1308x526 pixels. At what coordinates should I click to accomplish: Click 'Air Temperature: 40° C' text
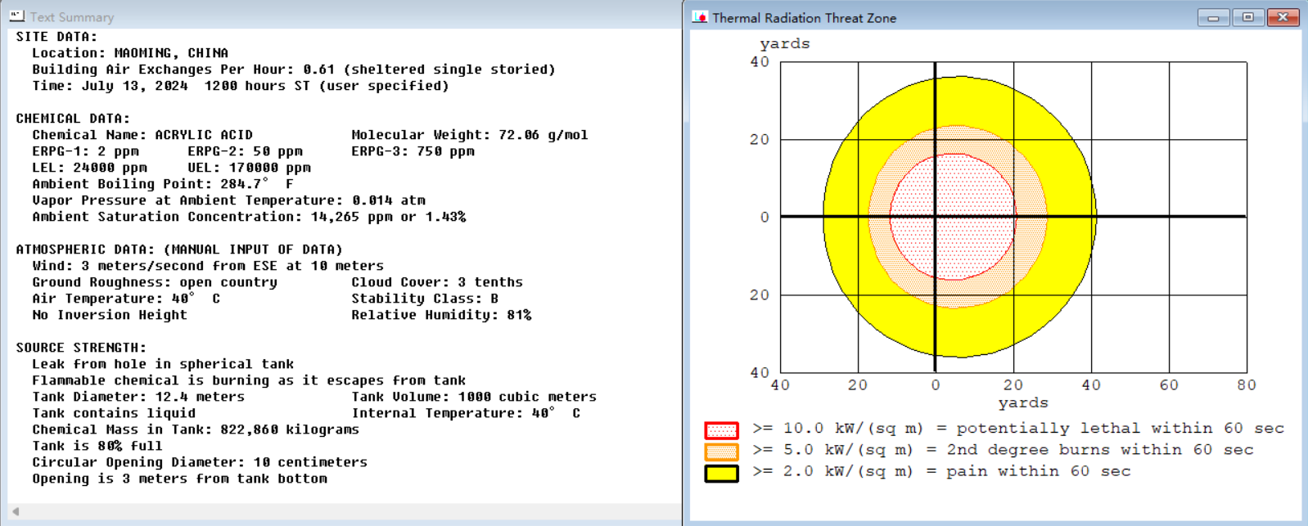tap(126, 299)
